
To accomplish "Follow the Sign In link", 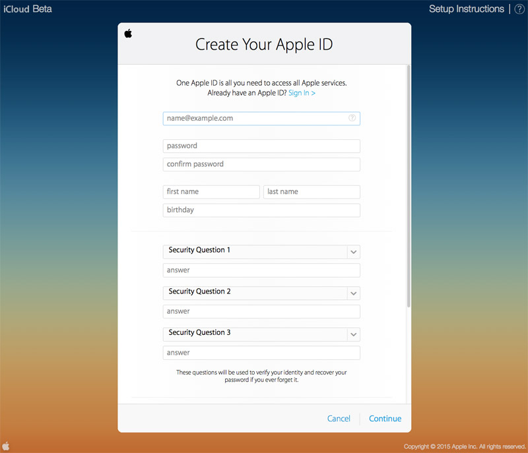I will (x=302, y=93).
